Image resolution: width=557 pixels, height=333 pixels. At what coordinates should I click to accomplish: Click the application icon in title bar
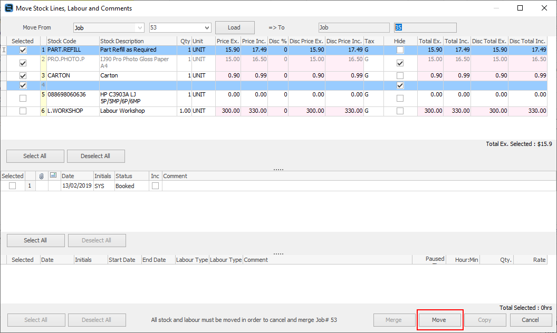tap(8, 8)
